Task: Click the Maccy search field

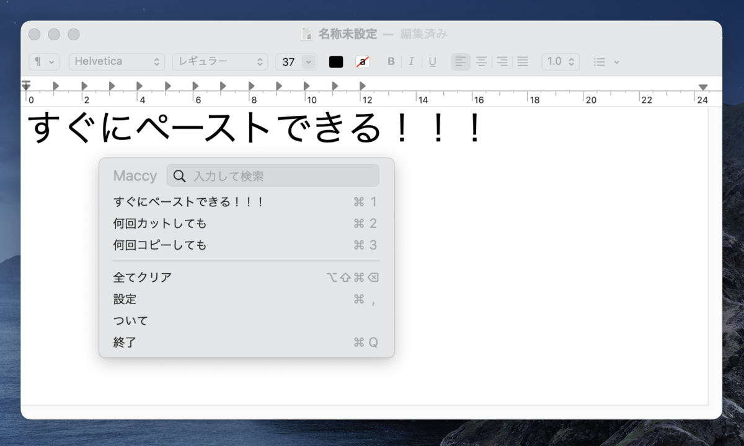Action: coord(273,176)
